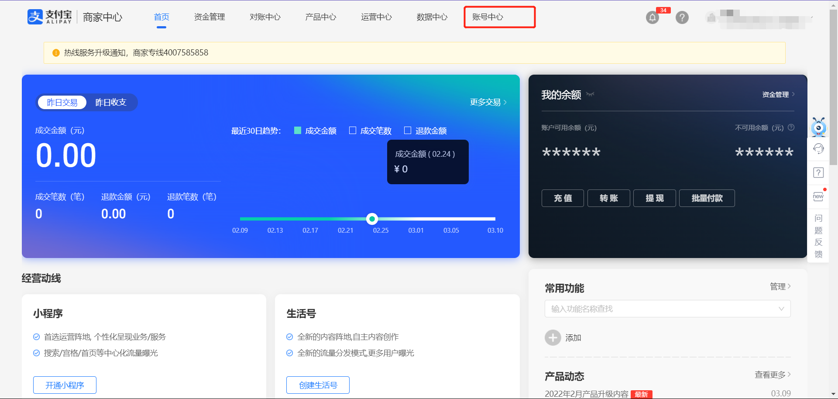Enable the 成交笔数 checkbox
This screenshot has height=399, width=838.
353,130
